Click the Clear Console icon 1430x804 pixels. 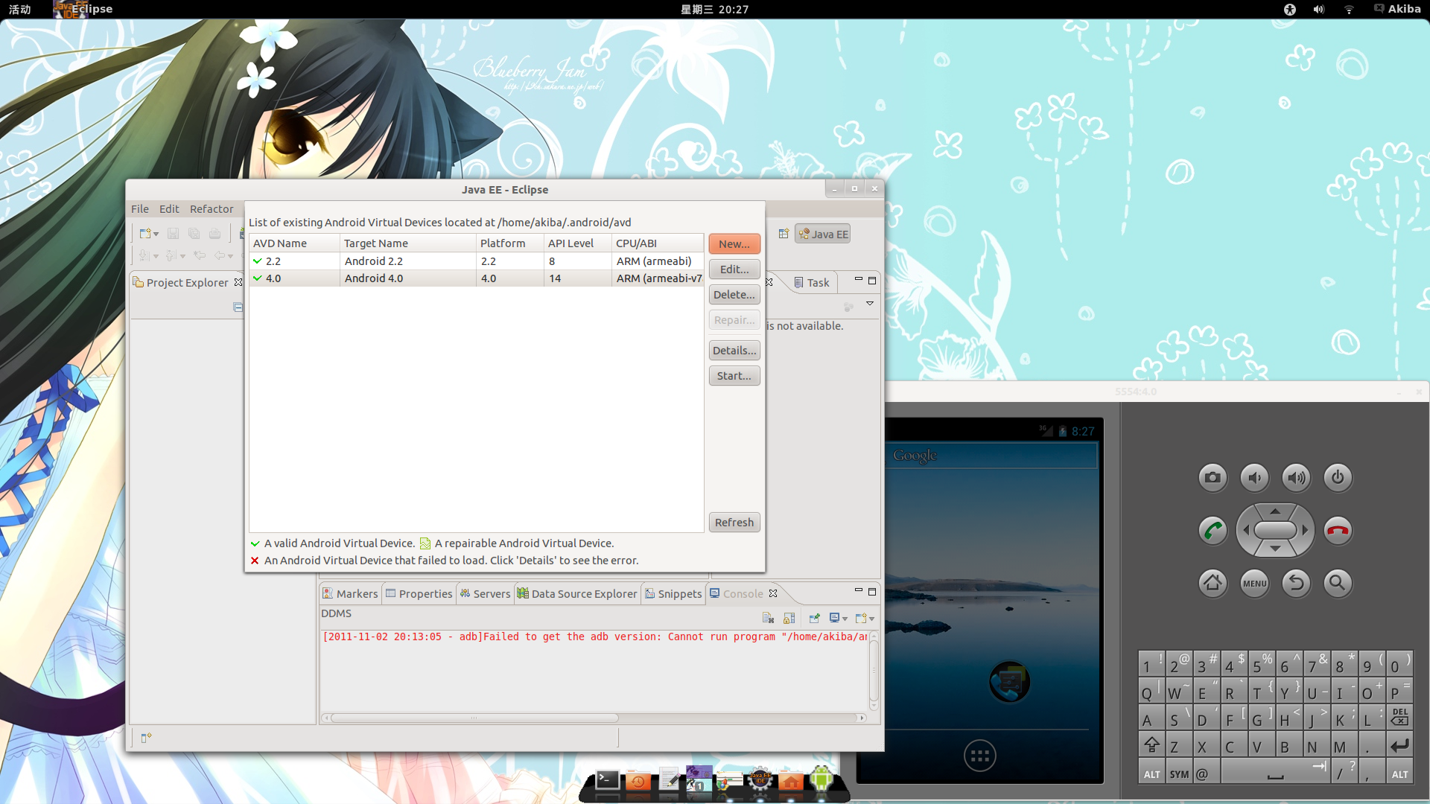coord(768,618)
